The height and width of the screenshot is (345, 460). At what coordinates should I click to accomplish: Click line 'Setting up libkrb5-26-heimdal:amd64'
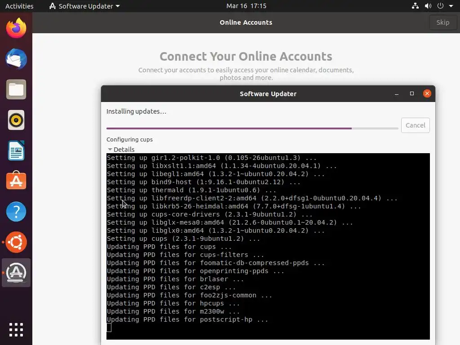coord(234,206)
